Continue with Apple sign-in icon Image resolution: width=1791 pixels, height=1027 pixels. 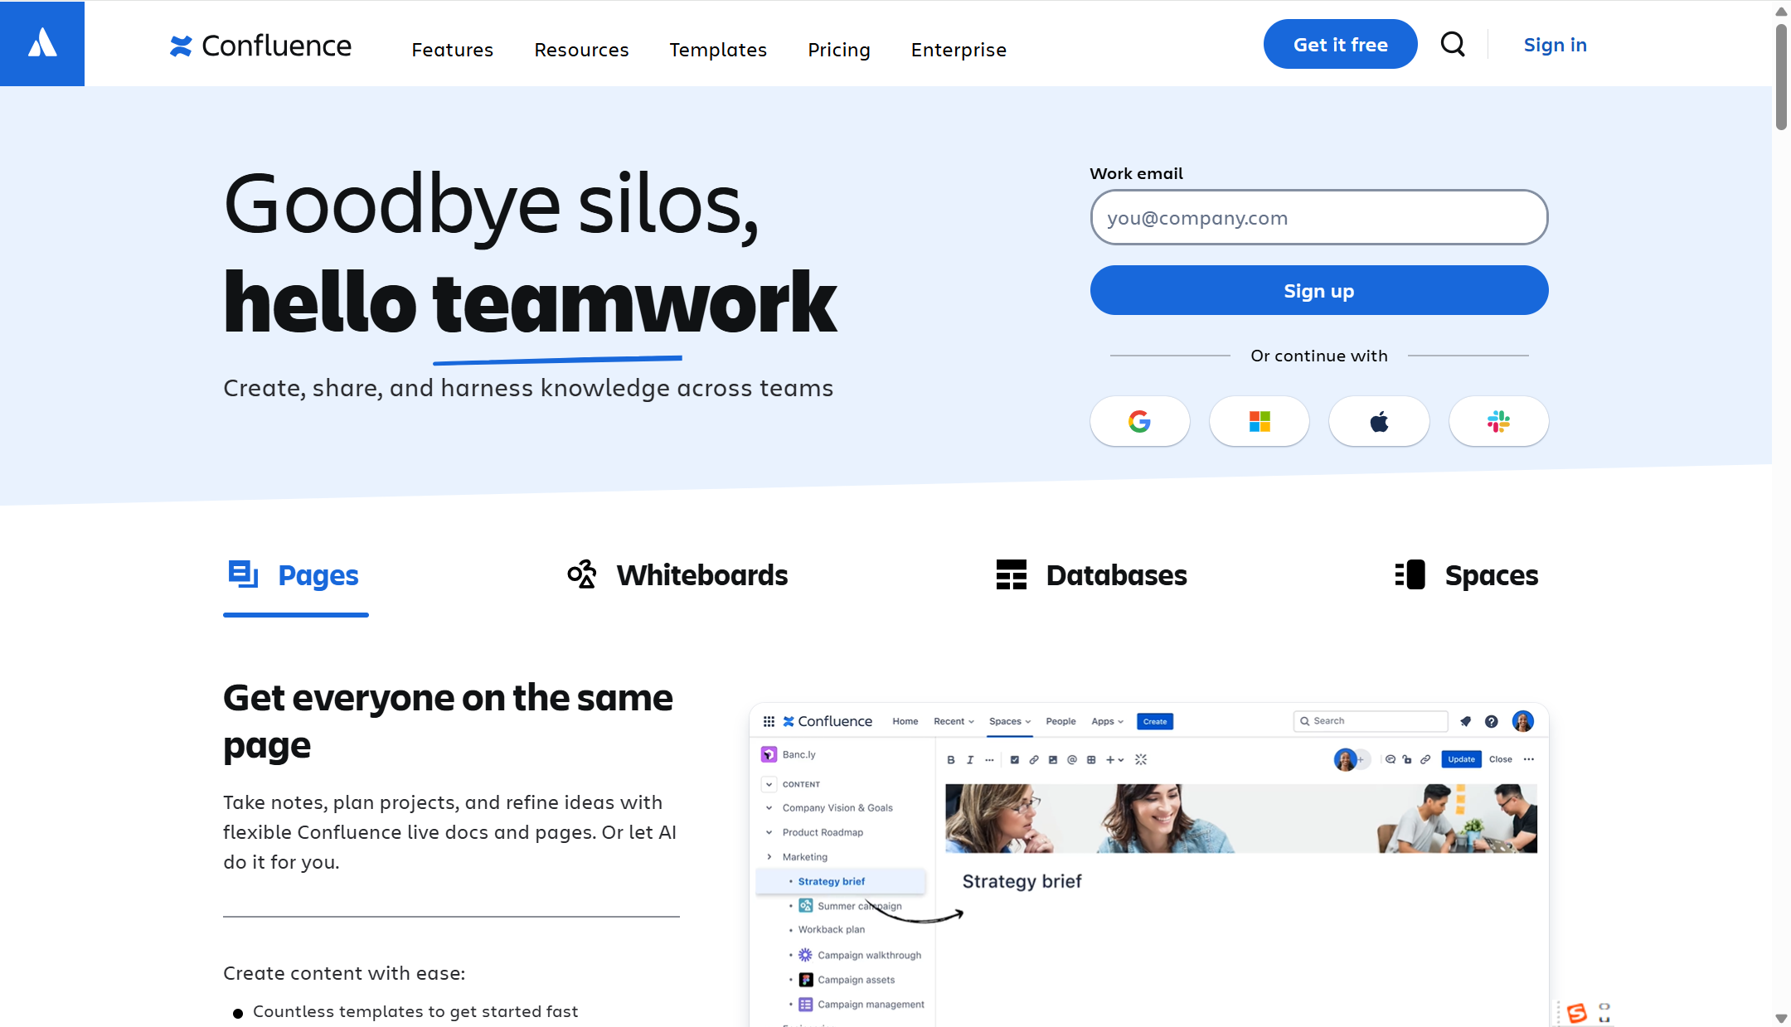[x=1379, y=422]
